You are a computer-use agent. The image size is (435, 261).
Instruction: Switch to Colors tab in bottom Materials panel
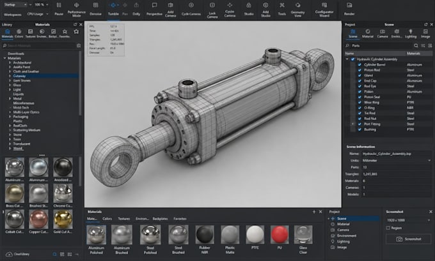(107, 219)
